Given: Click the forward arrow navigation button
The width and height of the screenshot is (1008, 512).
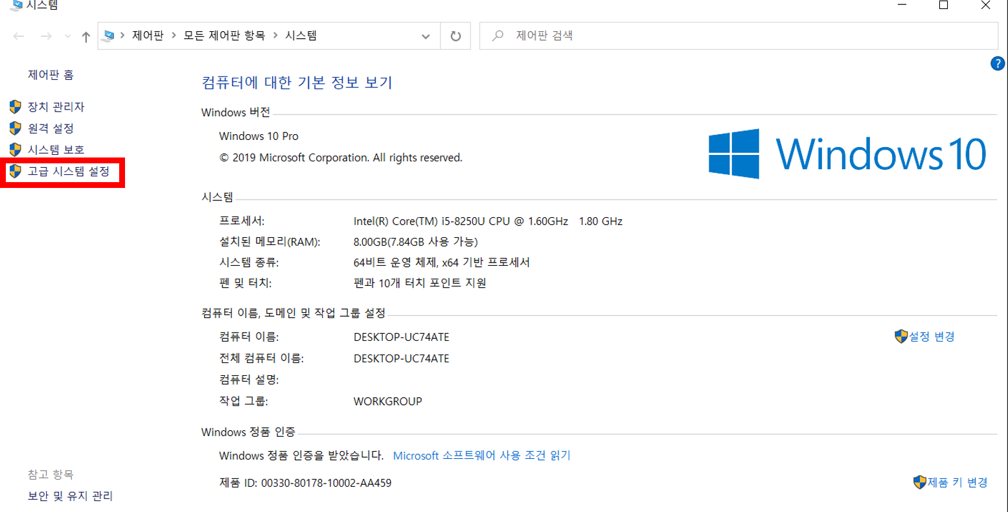Looking at the screenshot, I should (46, 36).
